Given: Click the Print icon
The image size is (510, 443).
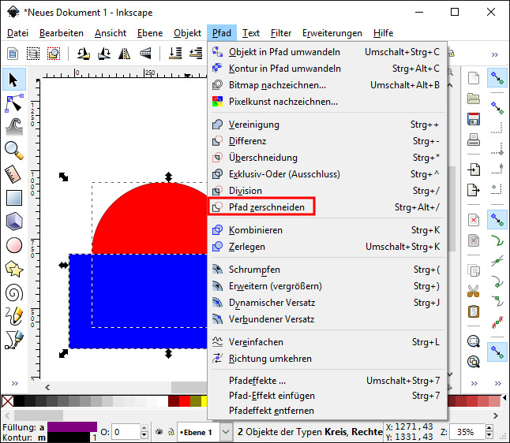Looking at the screenshot, I should tap(474, 140).
